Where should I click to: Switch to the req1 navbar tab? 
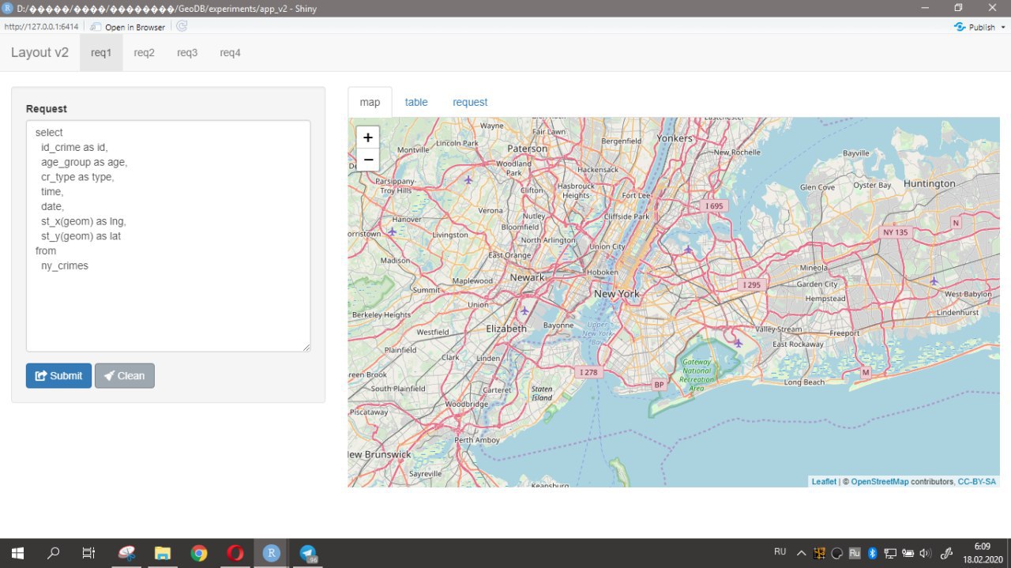(x=101, y=53)
